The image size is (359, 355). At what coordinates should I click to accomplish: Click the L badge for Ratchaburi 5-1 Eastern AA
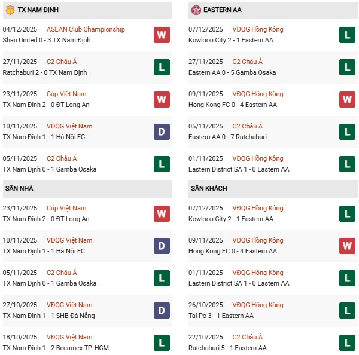click(x=348, y=342)
